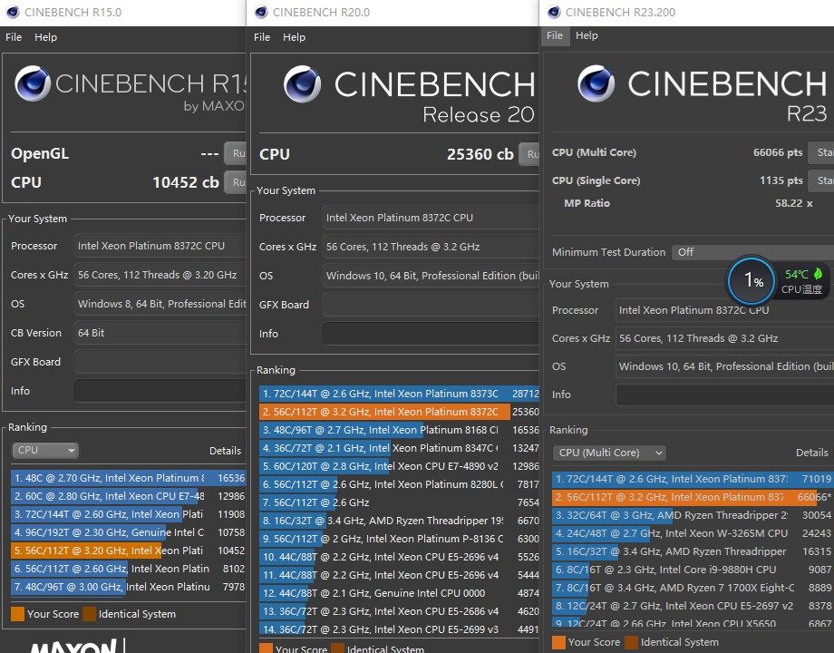Click the CB Version 64 Bit field

(160, 333)
